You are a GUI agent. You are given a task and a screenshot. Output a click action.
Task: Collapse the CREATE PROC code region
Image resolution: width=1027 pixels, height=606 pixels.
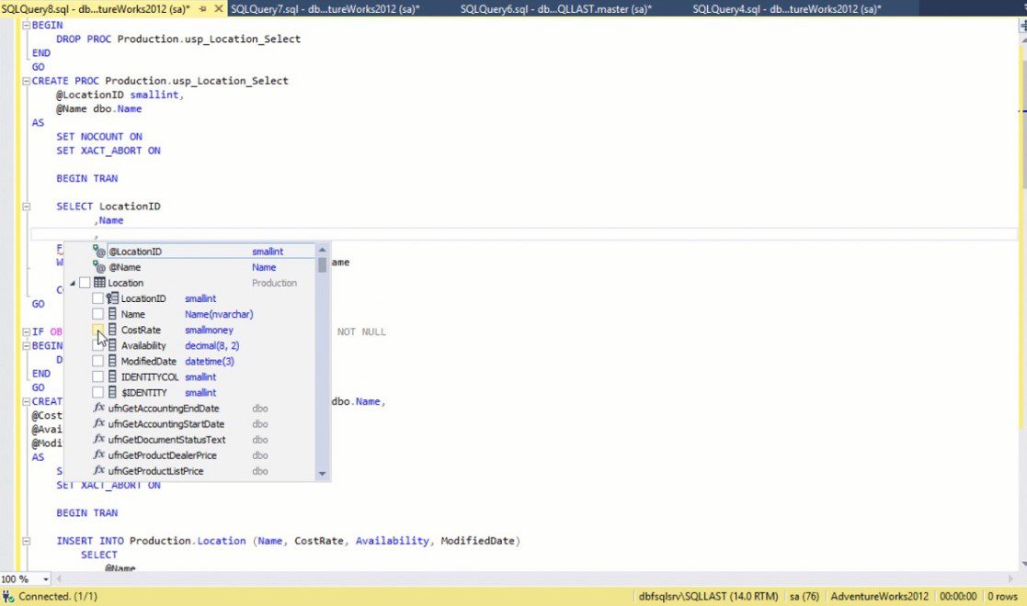pos(27,81)
